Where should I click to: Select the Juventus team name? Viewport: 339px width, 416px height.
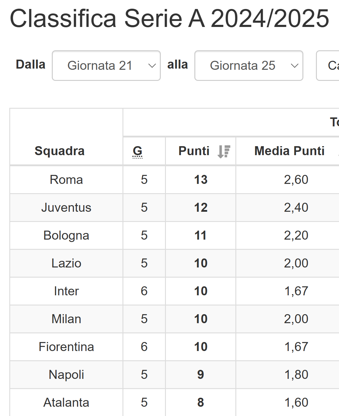(x=66, y=208)
